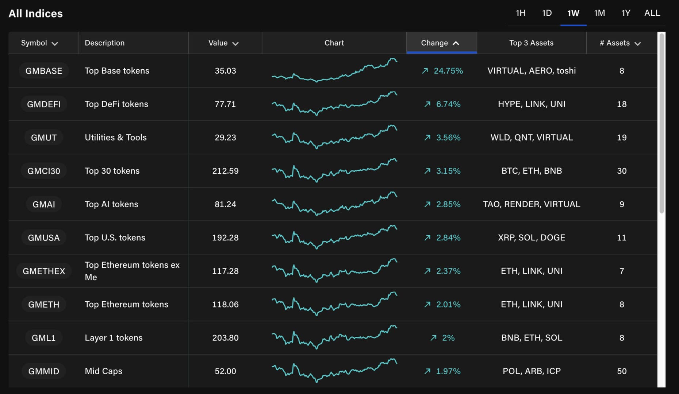Sort table by Symbol column chevron

click(x=55, y=43)
